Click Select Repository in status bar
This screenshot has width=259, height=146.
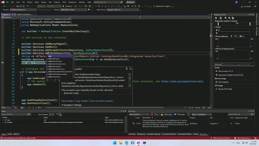coord(243,138)
